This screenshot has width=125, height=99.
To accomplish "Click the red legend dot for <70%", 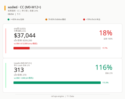I will point(84,20).
